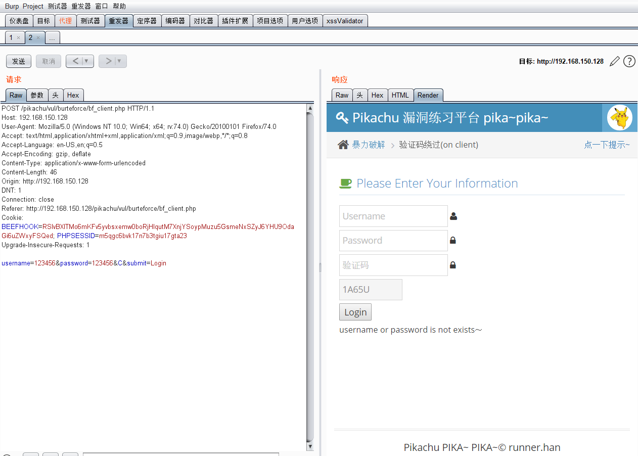Select repeater tab 1

point(11,38)
